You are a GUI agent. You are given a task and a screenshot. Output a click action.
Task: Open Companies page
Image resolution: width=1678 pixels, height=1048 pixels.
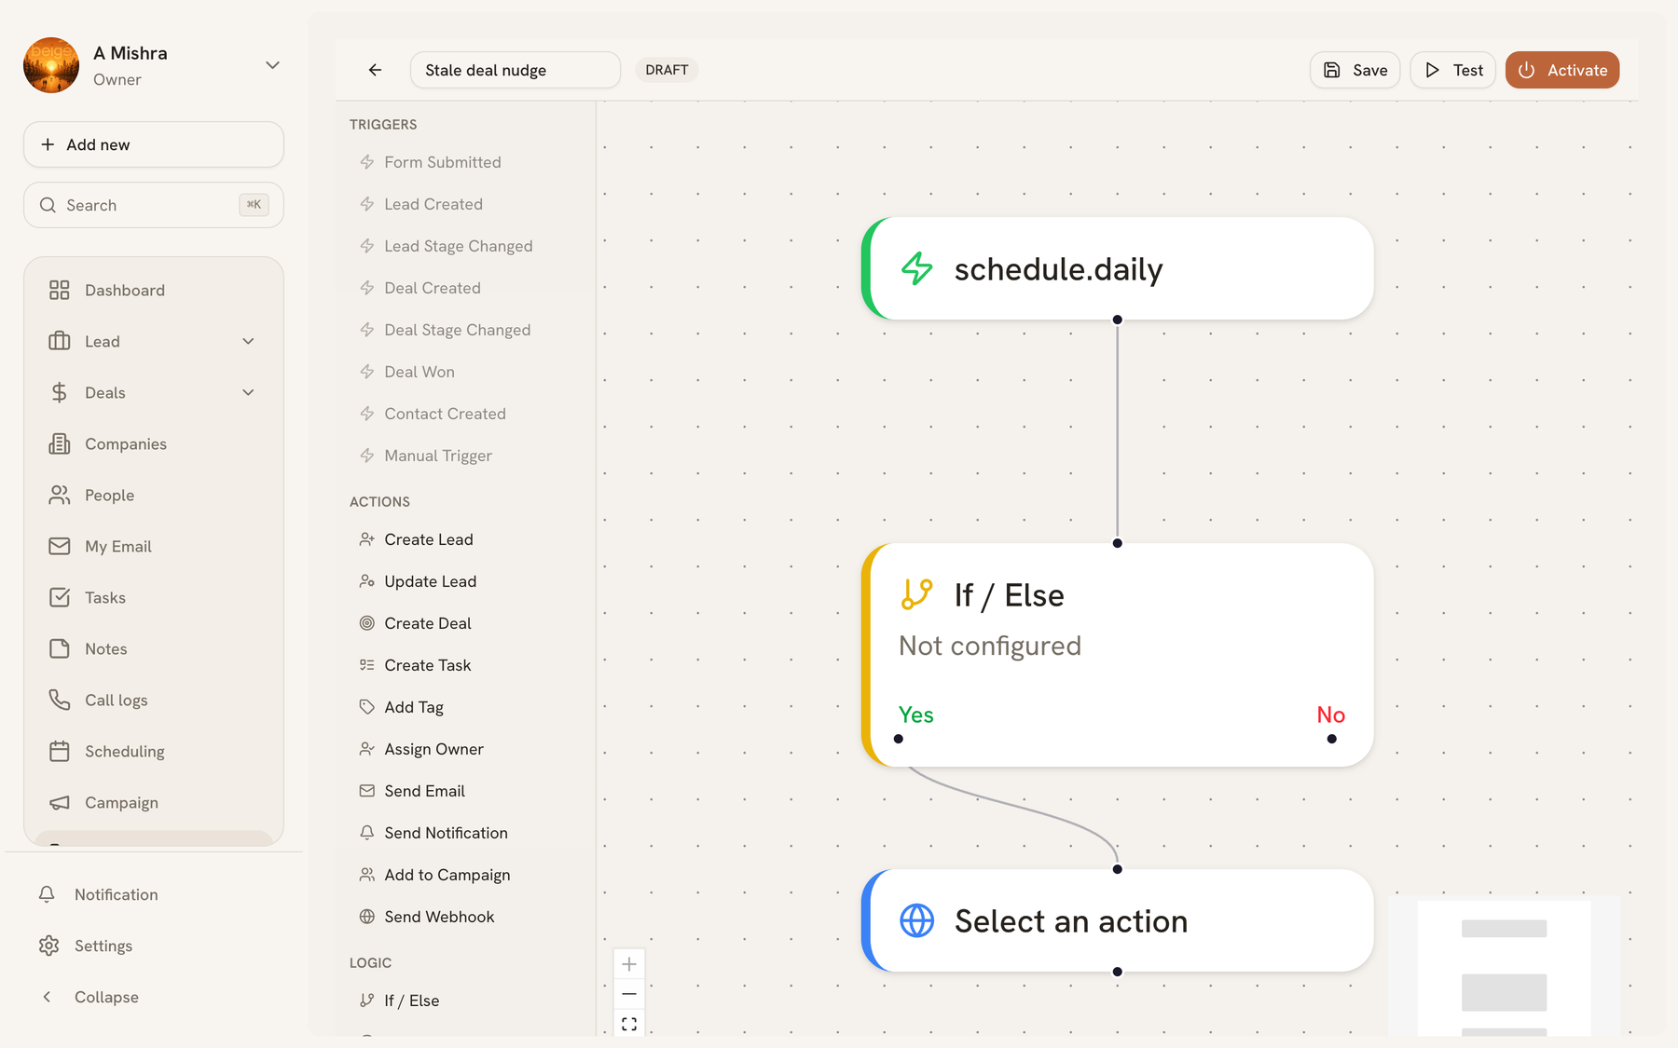tap(154, 443)
